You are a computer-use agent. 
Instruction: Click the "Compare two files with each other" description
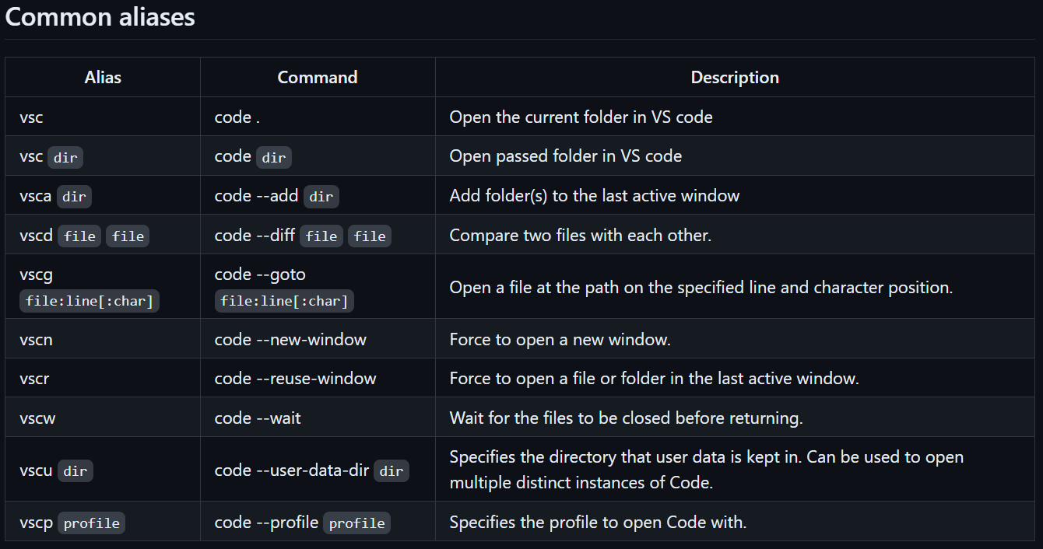point(580,236)
